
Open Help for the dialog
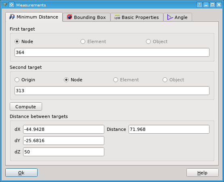tap(203, 173)
